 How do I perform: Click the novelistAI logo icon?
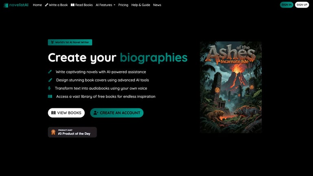[x=6, y=5]
